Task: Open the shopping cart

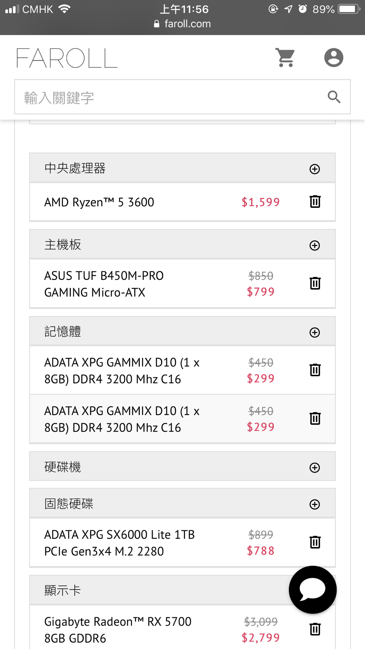Action: coord(285,57)
